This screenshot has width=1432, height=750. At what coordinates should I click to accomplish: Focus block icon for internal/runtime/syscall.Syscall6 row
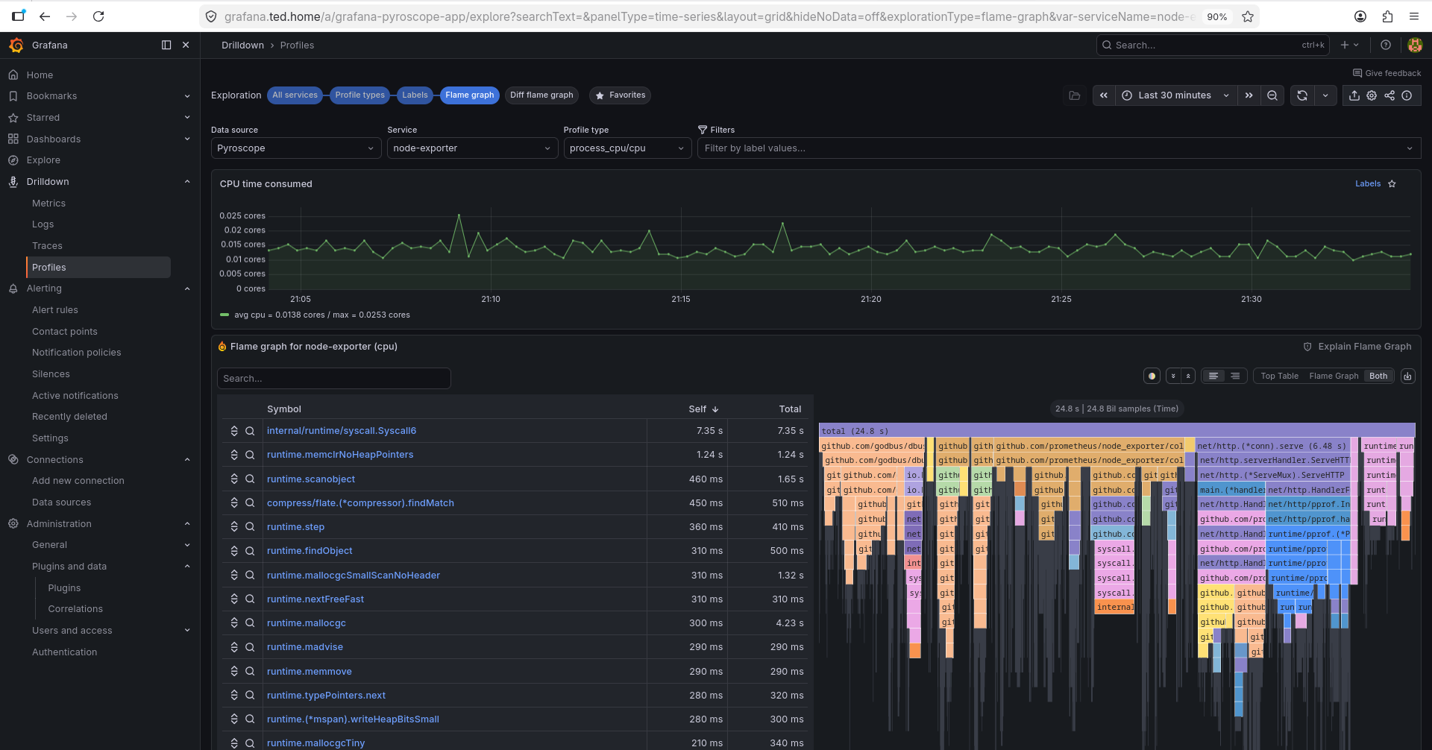(234, 431)
